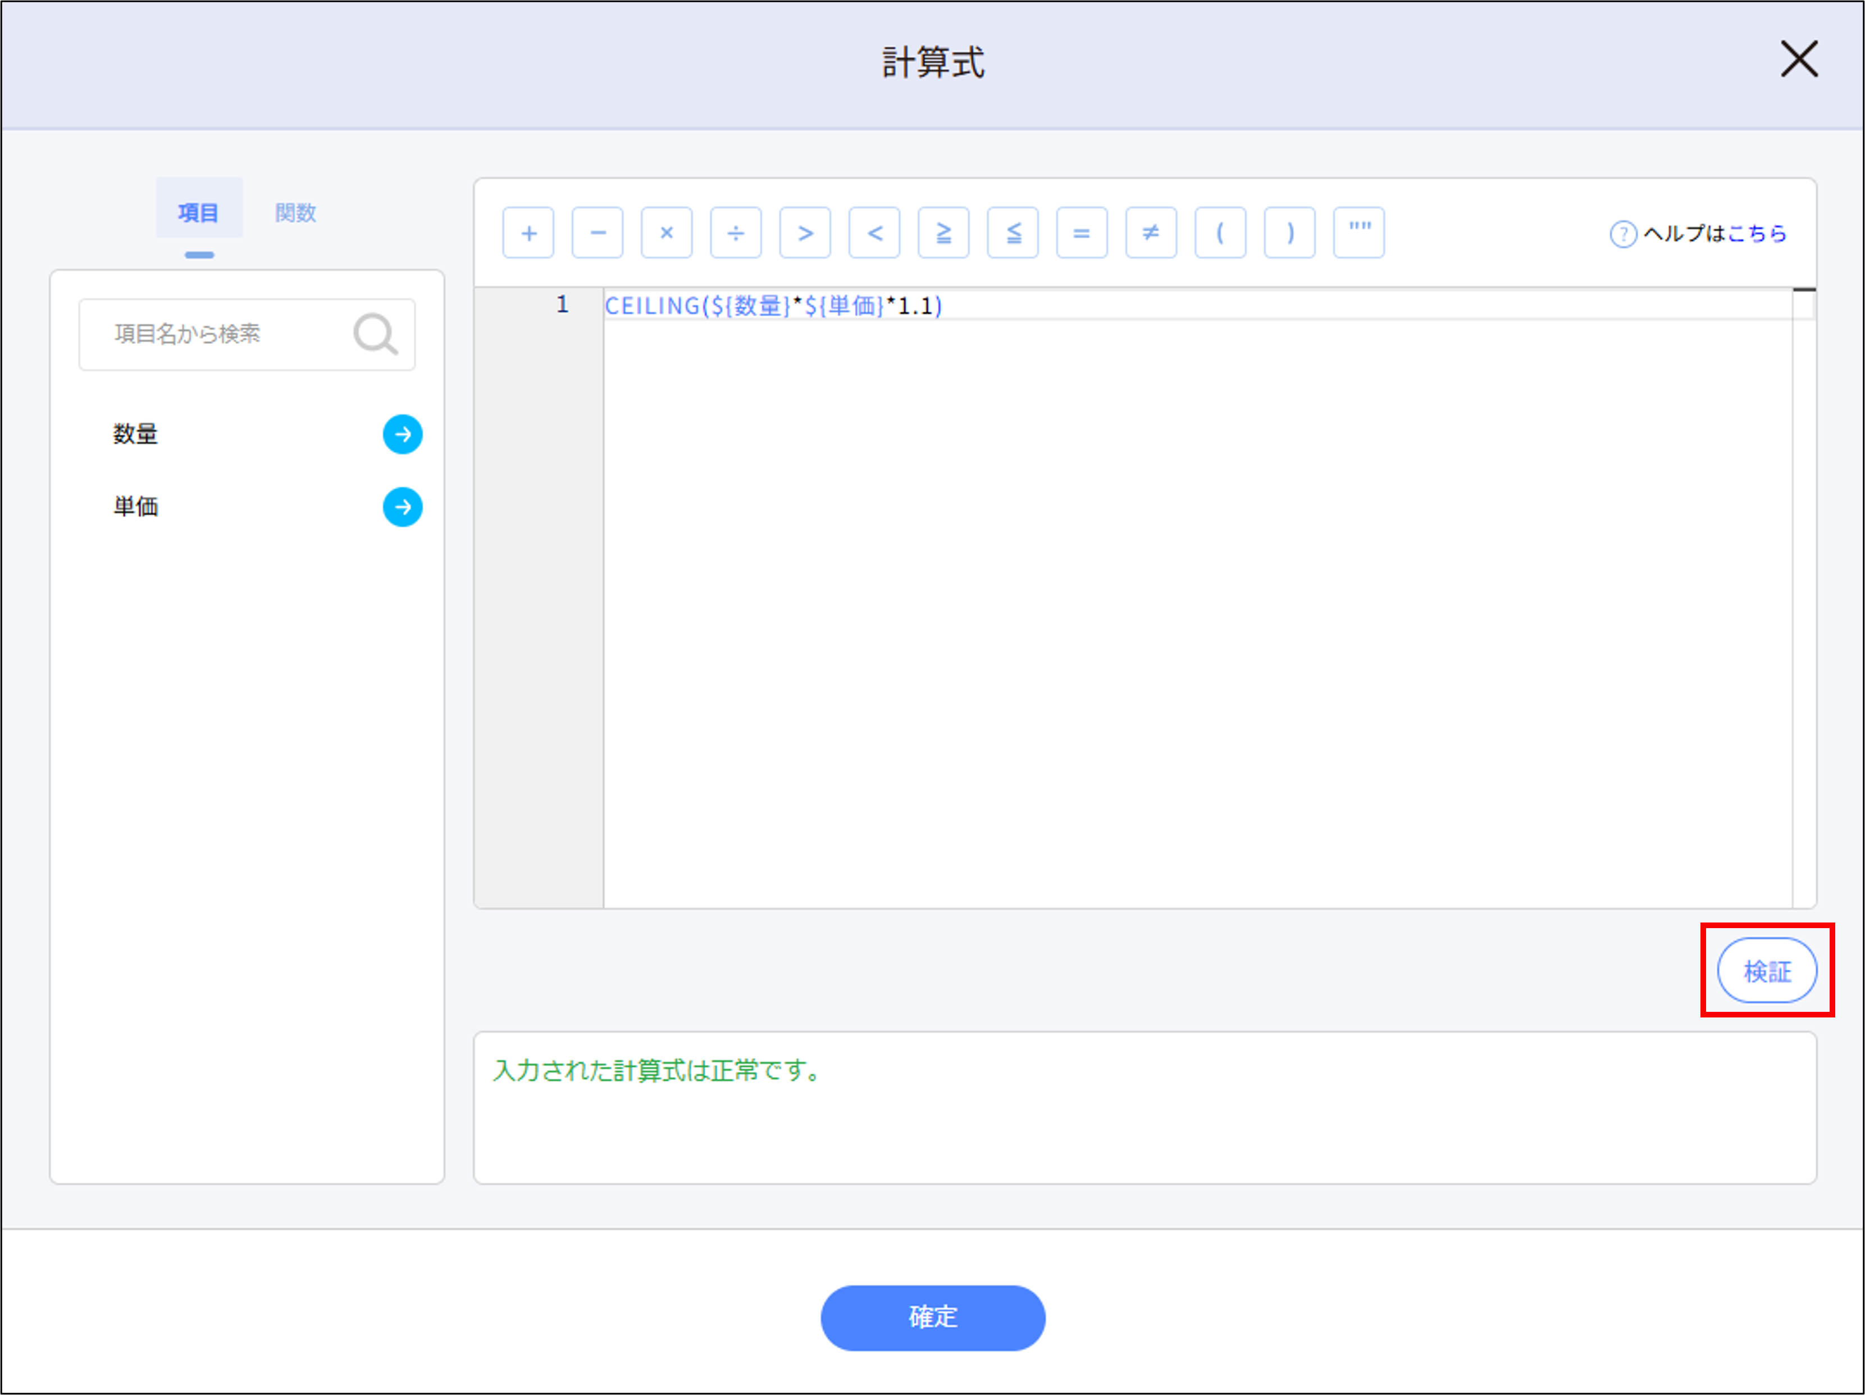Insert the not-equal operator
The image size is (1865, 1395).
pyautogui.click(x=1151, y=233)
